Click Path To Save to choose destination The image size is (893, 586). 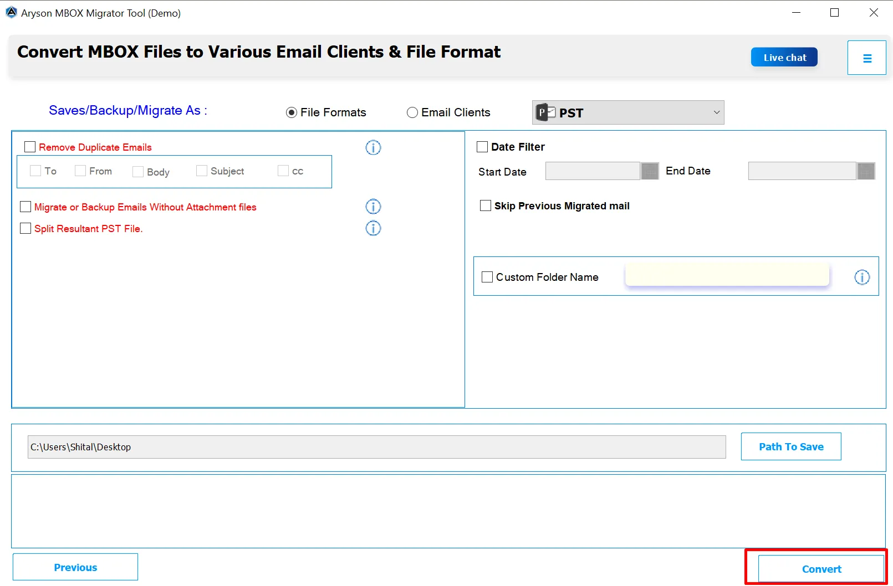pyautogui.click(x=791, y=446)
